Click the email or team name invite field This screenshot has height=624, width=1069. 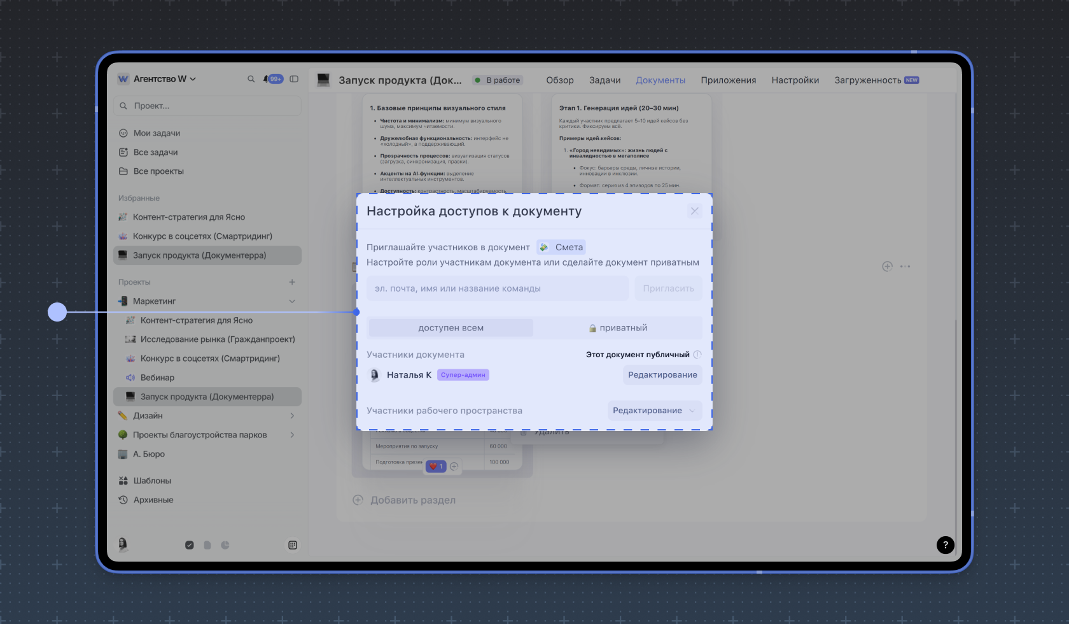[x=497, y=288]
